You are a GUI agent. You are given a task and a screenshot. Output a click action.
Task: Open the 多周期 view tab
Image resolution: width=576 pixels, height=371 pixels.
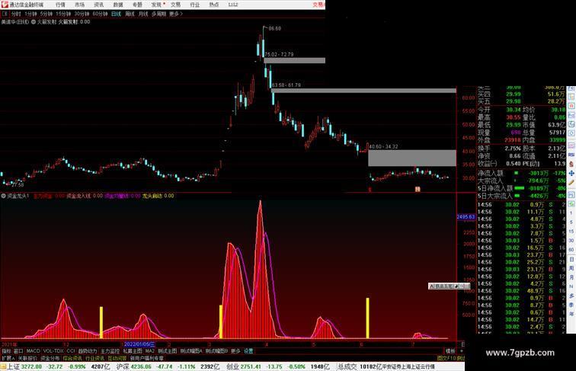(x=158, y=14)
